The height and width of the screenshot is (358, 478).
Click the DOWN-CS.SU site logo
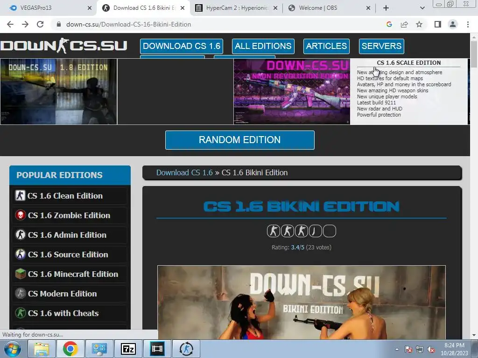63,46
